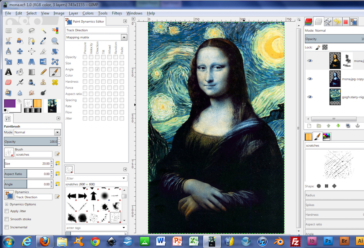Expand the Dynamics Options section
The image size is (364, 248).
pos(7,204)
